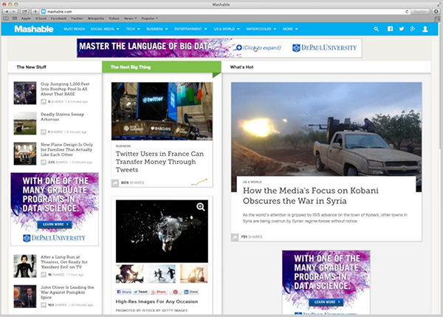The width and height of the screenshot is (443, 317).
Task: Click the Mashable logo
Action: pyautogui.click(x=34, y=29)
